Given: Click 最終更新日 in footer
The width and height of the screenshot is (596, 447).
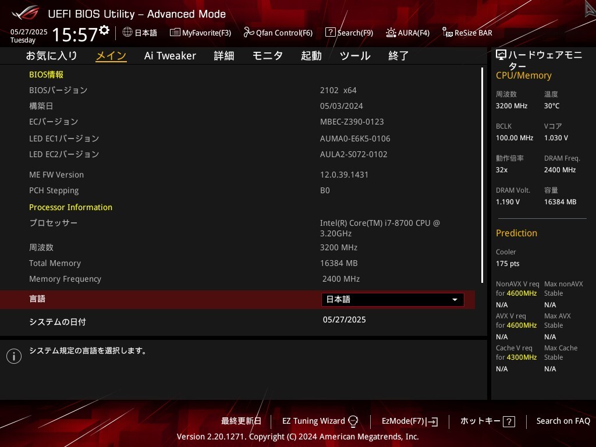Looking at the screenshot, I should pyautogui.click(x=242, y=421).
